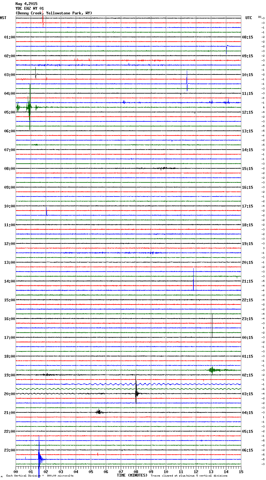Click the bottom axis minute tick 08
Viewport: 266px width, 480px height.
click(x=136, y=472)
